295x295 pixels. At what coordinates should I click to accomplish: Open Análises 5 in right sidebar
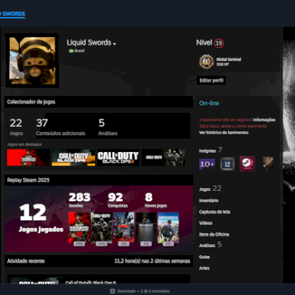(x=210, y=245)
